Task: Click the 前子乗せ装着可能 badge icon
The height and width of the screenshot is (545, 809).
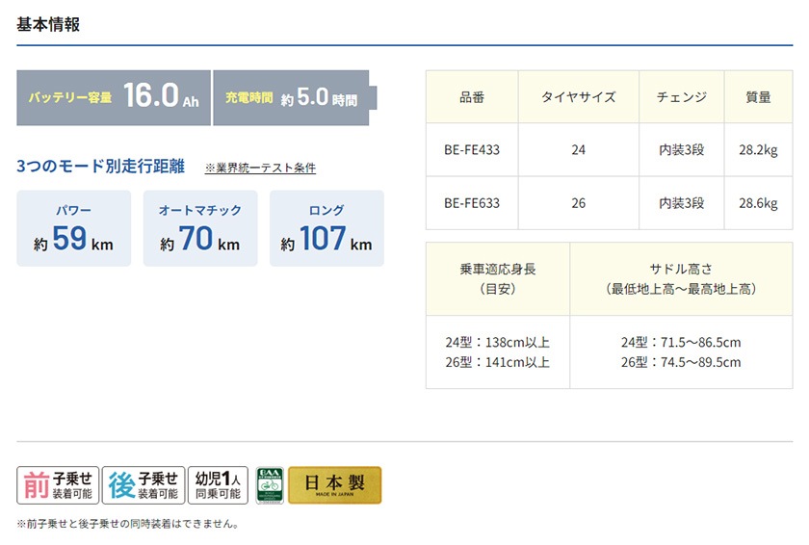Action: pos(57,485)
